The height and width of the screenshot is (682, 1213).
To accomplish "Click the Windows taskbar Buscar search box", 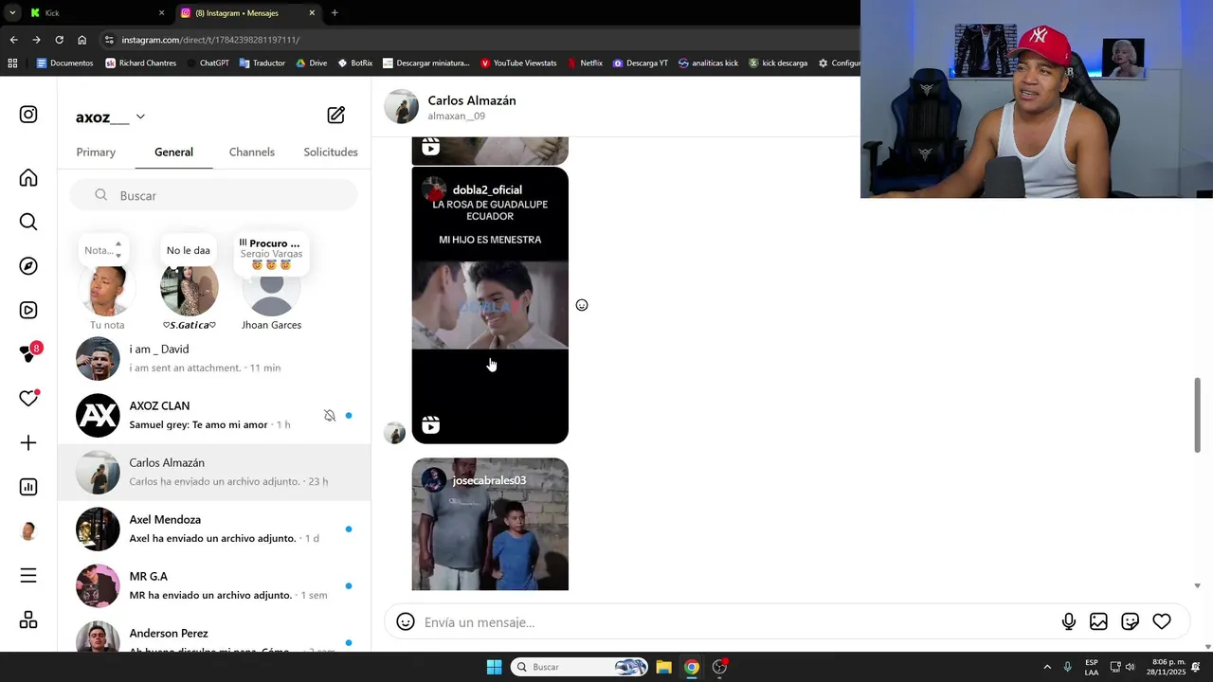I will coord(581,667).
